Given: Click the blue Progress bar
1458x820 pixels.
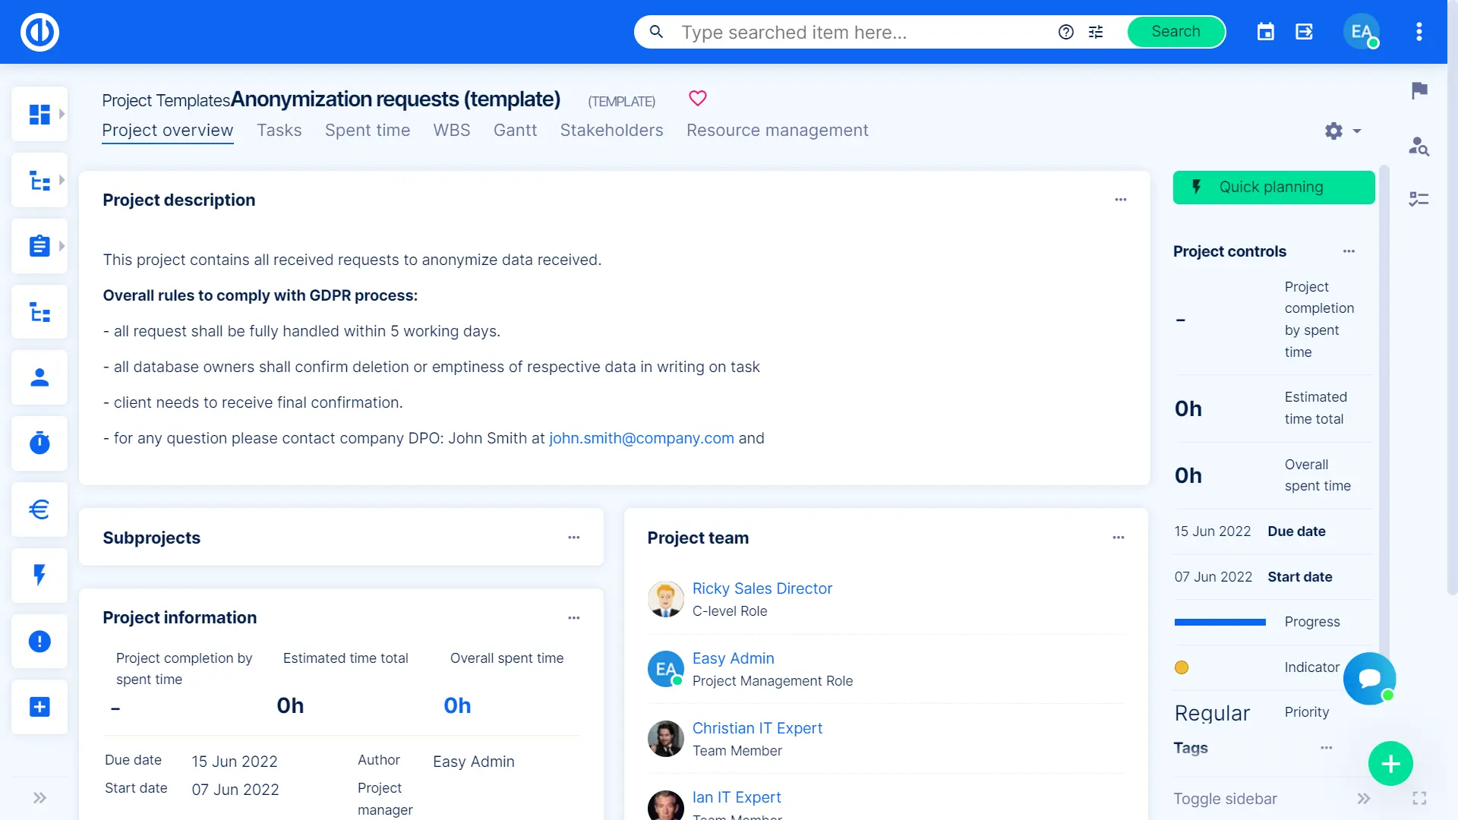Looking at the screenshot, I should [x=1220, y=623].
